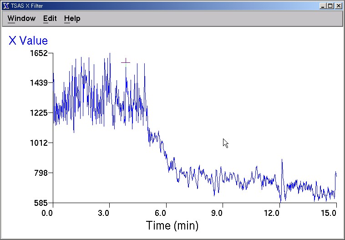This screenshot has height=240, width=345.
Task: Click the TSAS X Filter title text
Action: (27, 6)
